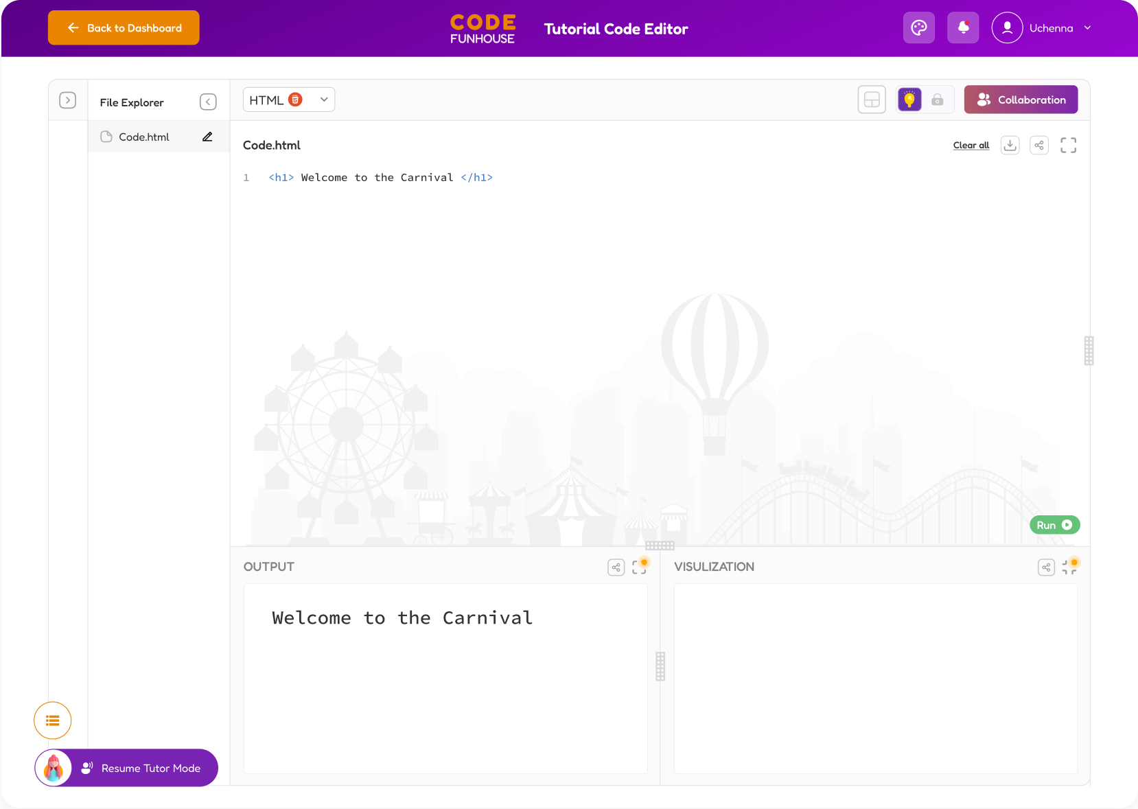
Task: Open the Collaboration button
Action: point(1021,99)
